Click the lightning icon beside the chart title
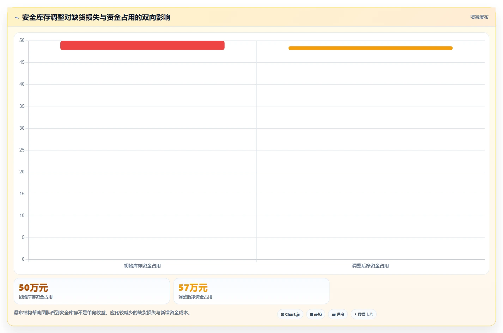 tap(17, 18)
